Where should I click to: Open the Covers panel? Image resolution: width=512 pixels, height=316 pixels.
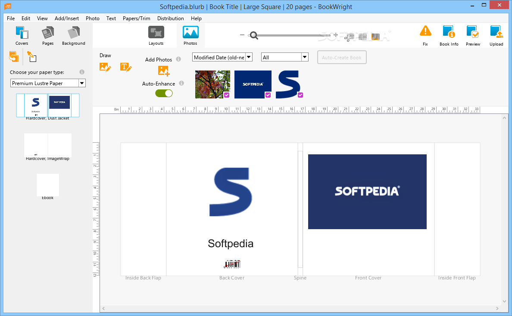tap(22, 36)
